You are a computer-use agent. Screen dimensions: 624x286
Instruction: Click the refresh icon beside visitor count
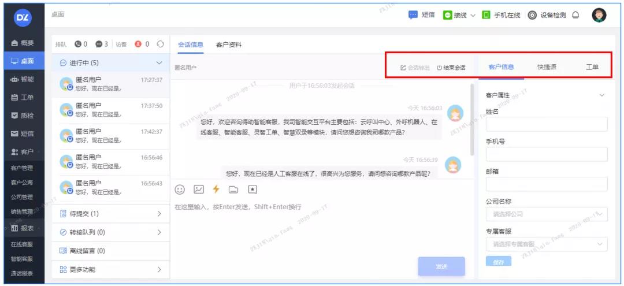pos(160,44)
